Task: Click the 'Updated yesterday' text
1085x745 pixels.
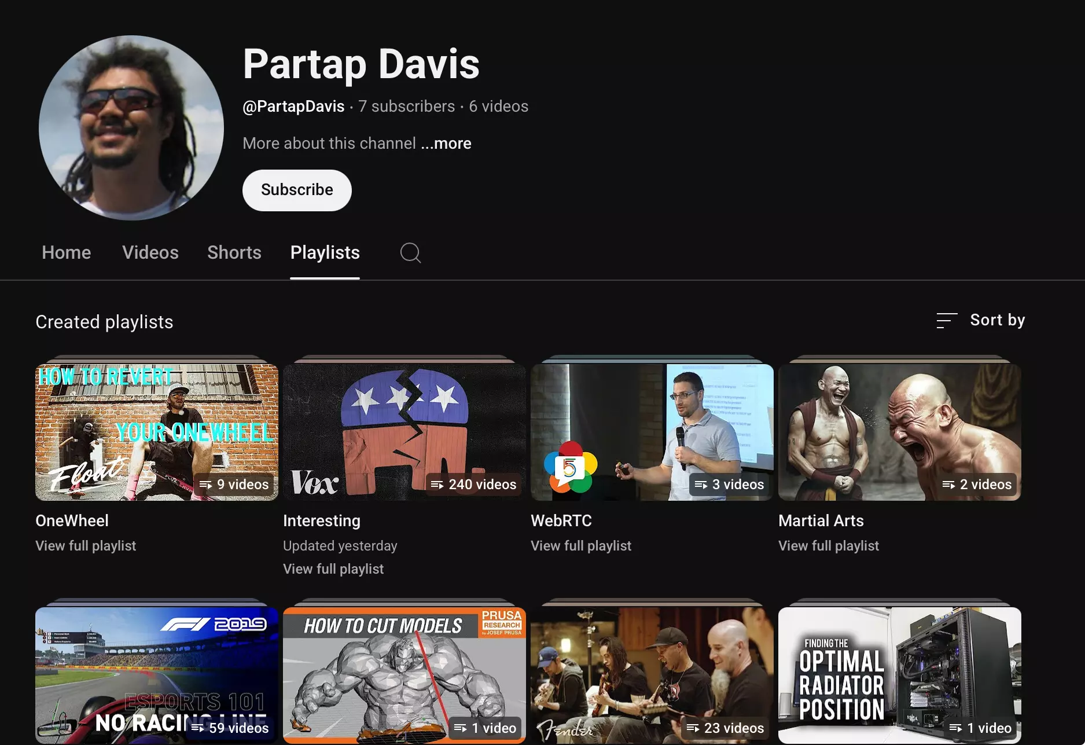Action: pyautogui.click(x=340, y=546)
